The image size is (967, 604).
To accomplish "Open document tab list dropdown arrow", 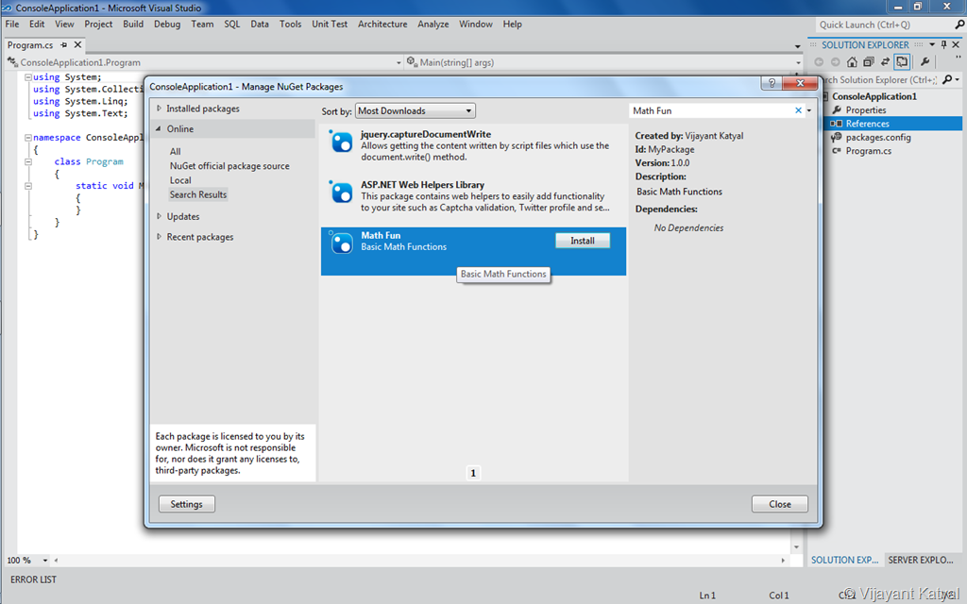I will [797, 46].
